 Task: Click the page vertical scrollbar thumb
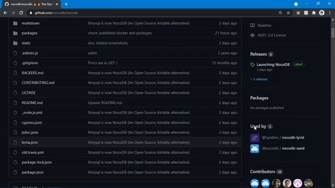(x=333, y=33)
